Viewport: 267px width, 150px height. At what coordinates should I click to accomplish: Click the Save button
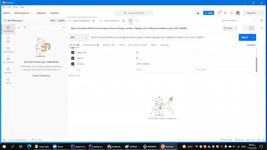[228, 28]
